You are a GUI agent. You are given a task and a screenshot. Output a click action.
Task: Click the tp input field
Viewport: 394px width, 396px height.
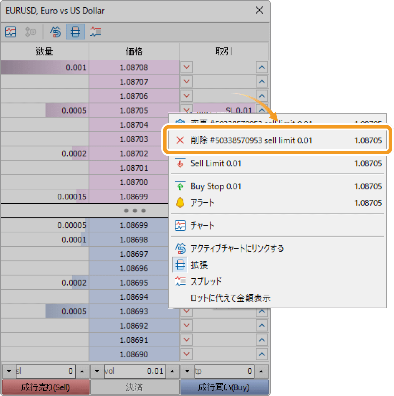pos(224,371)
